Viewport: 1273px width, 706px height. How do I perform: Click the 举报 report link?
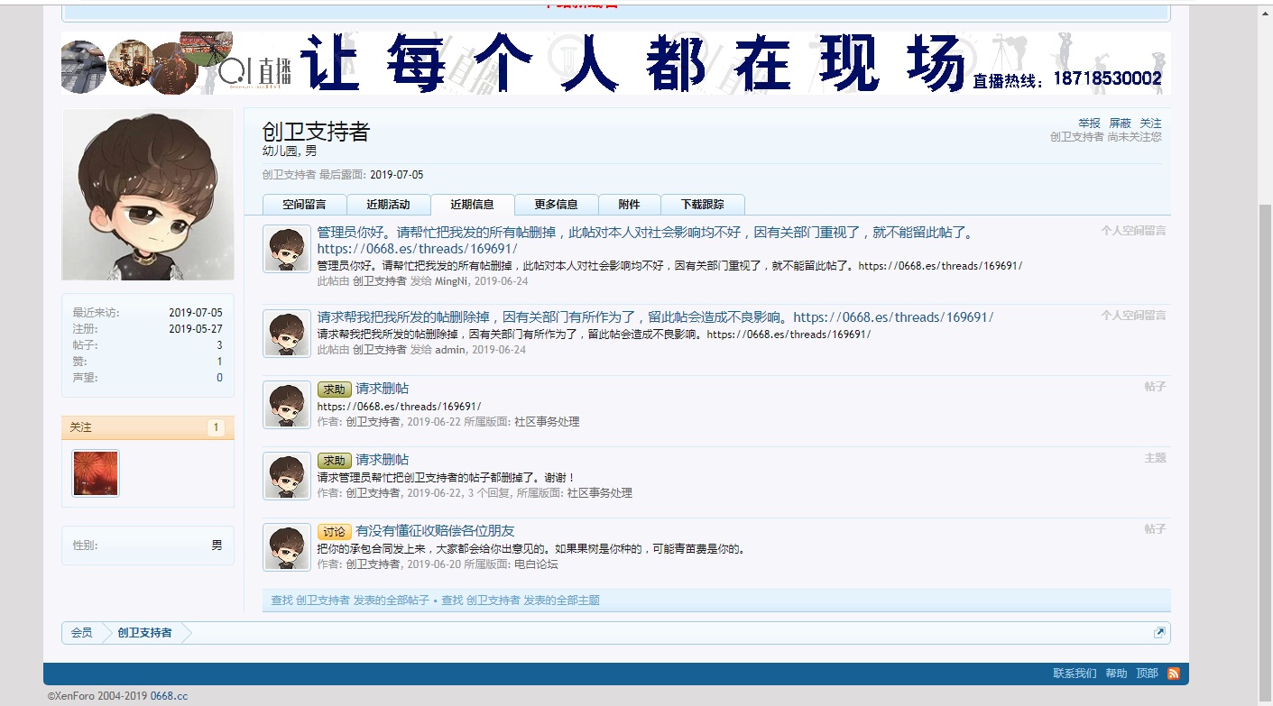pyautogui.click(x=1089, y=124)
